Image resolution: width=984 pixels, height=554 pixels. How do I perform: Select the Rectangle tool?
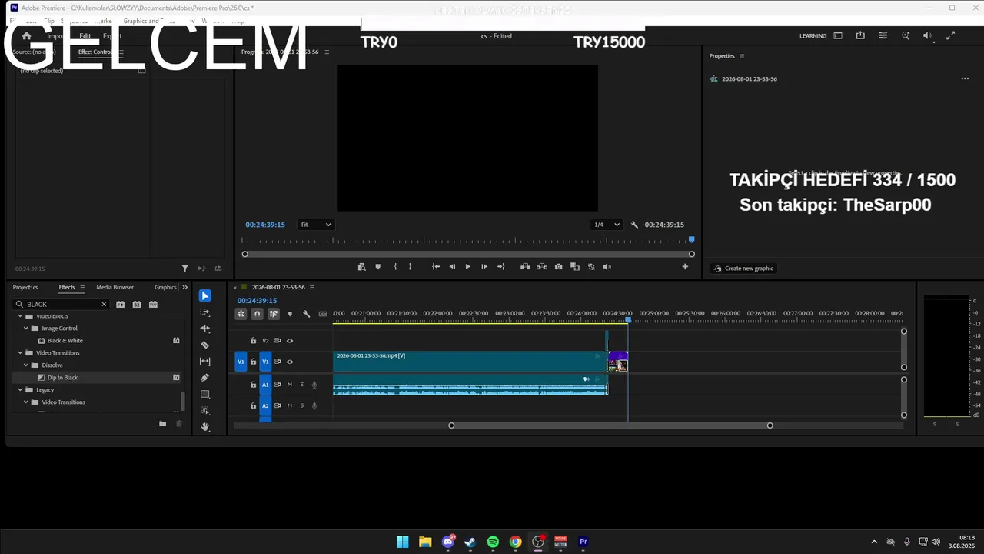[204, 394]
